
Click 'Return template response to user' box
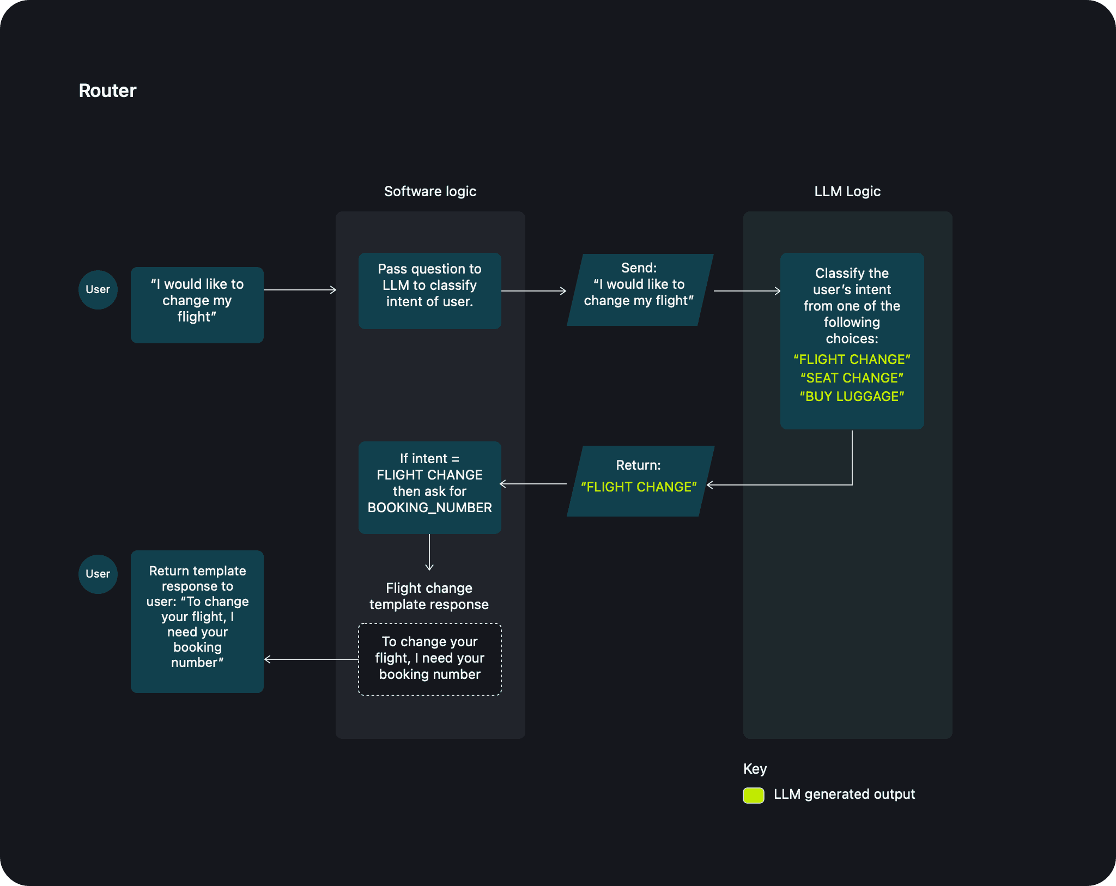(x=197, y=621)
